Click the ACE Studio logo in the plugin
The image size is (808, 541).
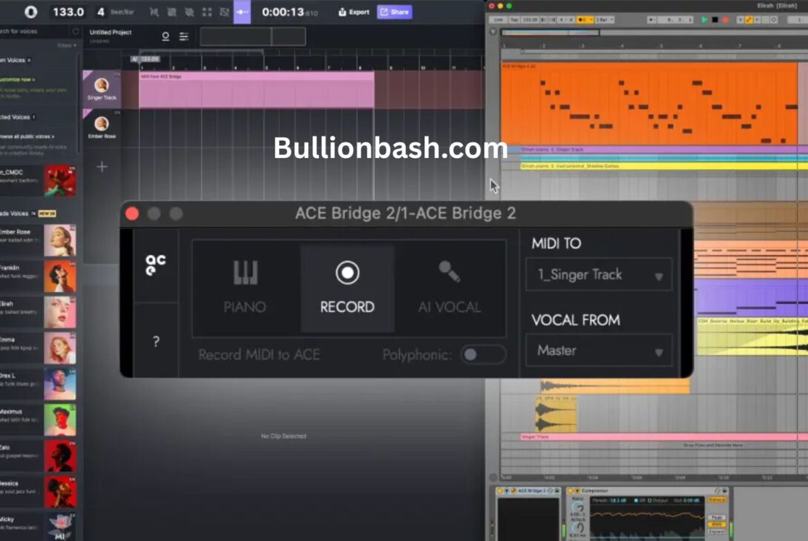click(156, 265)
